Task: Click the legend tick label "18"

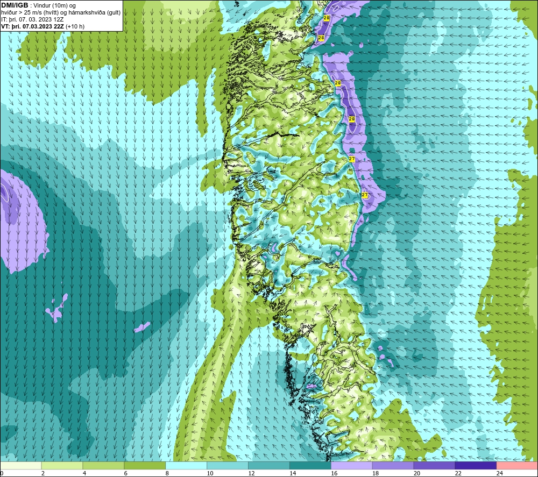Action: (376, 473)
